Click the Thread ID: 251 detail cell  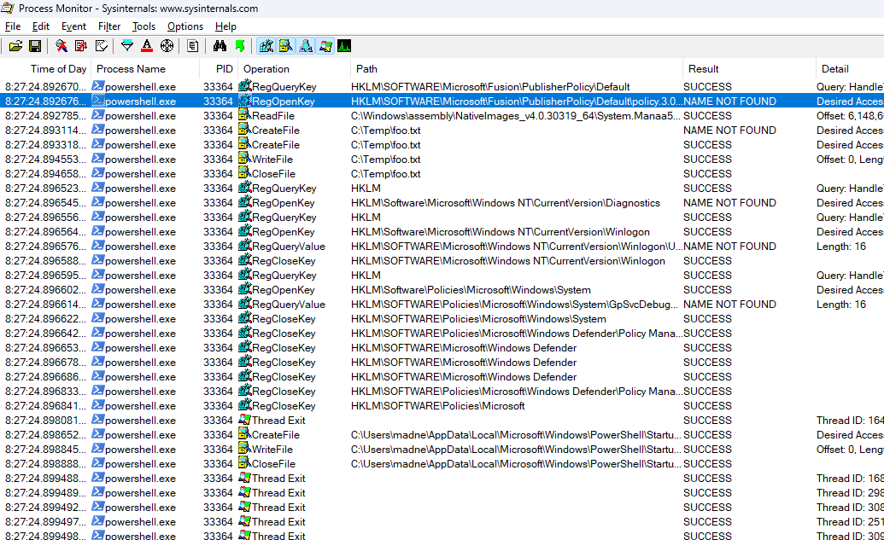pyautogui.click(x=850, y=522)
